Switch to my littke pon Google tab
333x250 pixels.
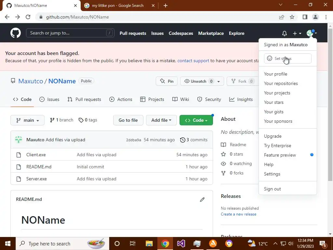click(119, 6)
